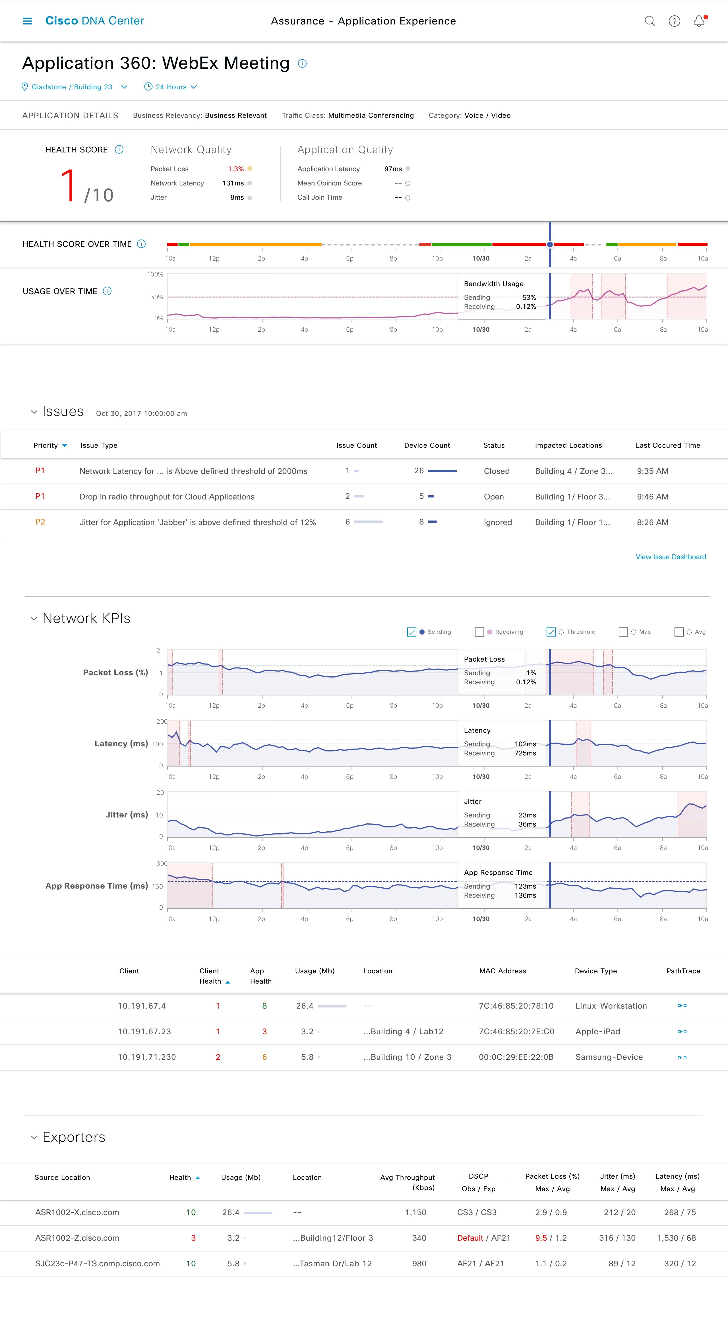Open the notifications bell
728x1330 pixels.
(699, 21)
